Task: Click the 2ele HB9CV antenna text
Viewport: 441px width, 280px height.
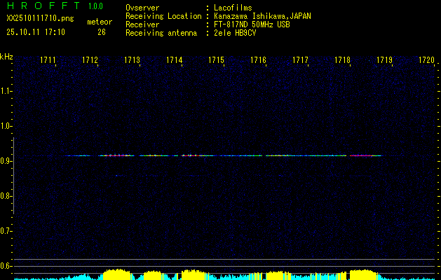Action: point(240,32)
